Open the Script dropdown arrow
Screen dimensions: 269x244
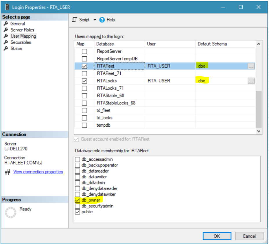click(x=95, y=20)
